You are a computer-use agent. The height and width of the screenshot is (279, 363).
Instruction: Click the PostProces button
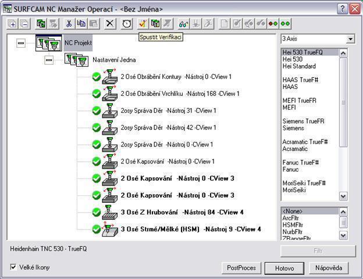[x=241, y=268]
